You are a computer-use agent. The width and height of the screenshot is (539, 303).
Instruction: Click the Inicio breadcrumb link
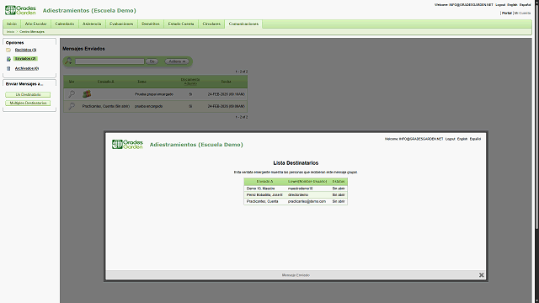tap(10, 32)
